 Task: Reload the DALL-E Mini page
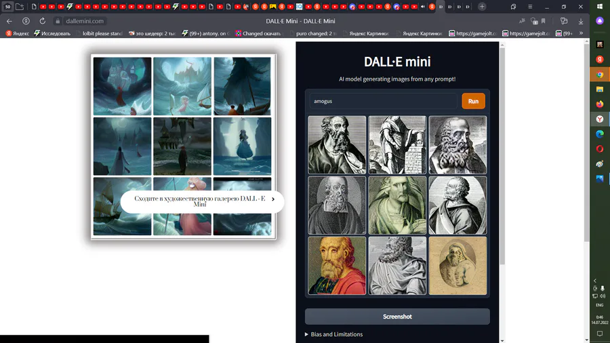tap(43, 21)
